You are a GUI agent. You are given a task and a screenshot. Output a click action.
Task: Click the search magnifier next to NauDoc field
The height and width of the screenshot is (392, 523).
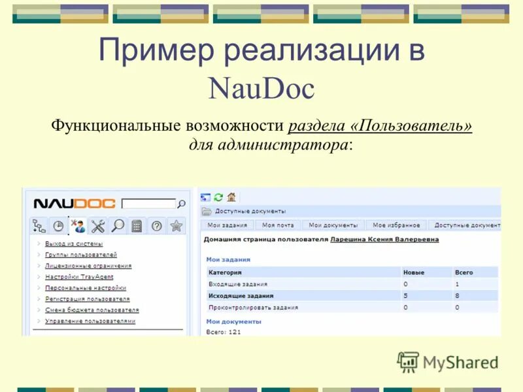182,204
